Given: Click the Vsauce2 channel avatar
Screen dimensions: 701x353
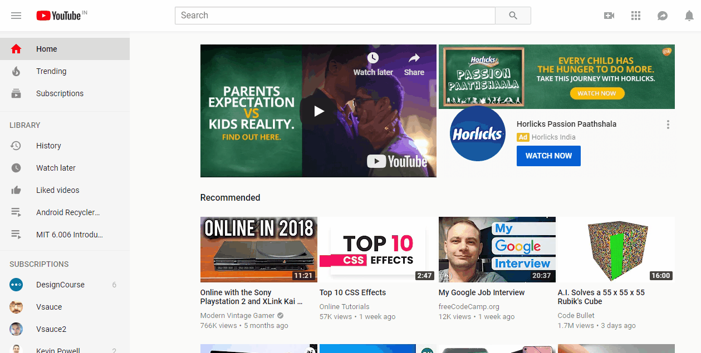Looking at the screenshot, I should [16, 329].
